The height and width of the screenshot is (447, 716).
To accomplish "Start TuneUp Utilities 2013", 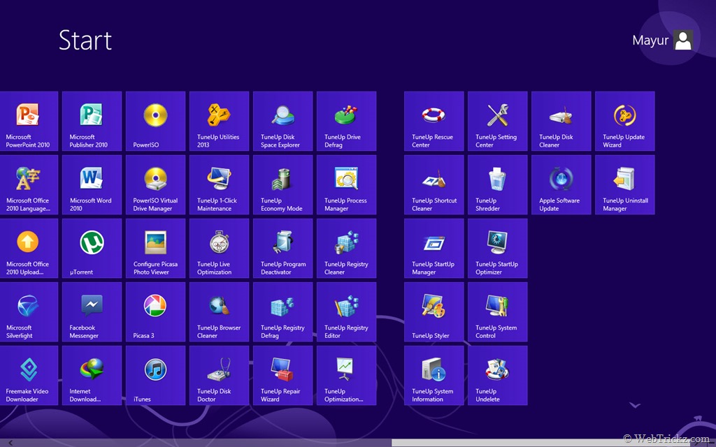I will click(219, 121).
